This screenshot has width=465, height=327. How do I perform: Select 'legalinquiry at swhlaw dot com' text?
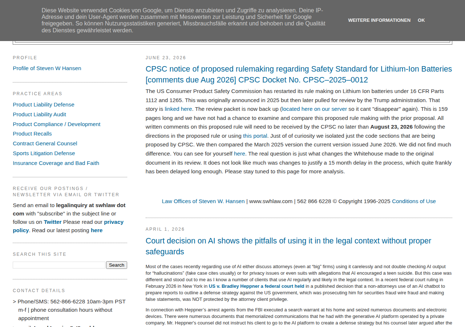[x=69, y=209]
